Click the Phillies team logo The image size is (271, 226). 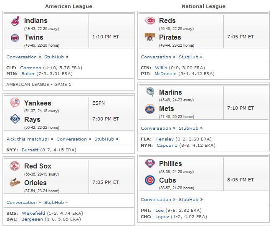coord(149,163)
